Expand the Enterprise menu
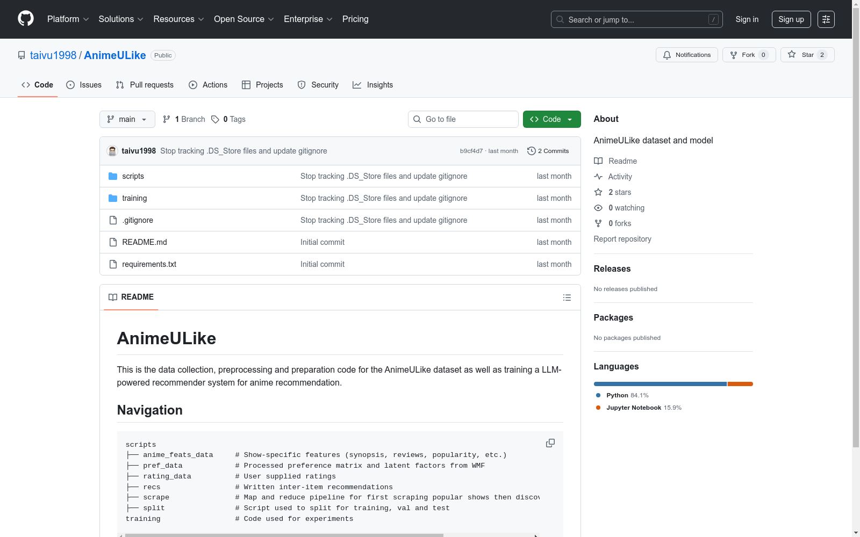 pos(308,19)
